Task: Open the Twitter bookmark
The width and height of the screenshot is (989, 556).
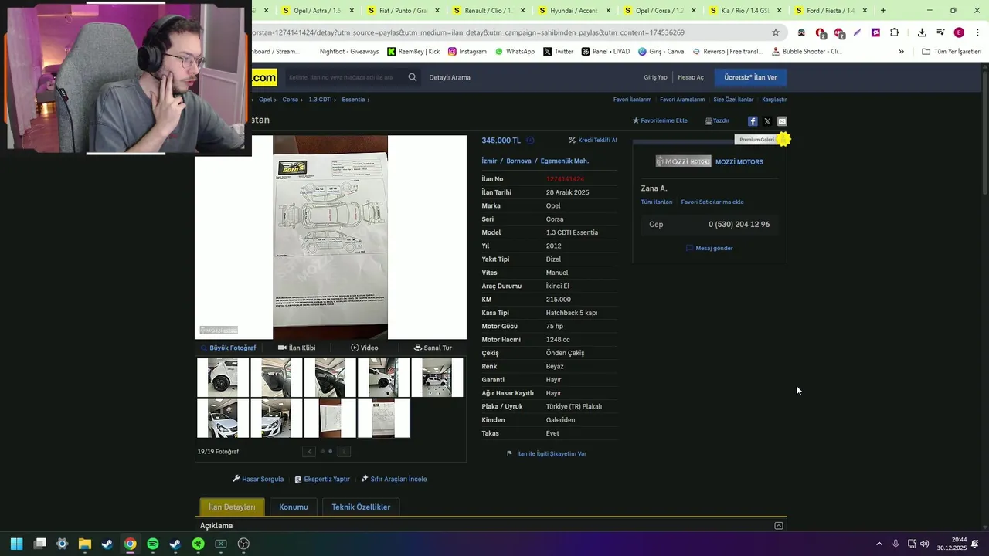Action: pyautogui.click(x=558, y=51)
